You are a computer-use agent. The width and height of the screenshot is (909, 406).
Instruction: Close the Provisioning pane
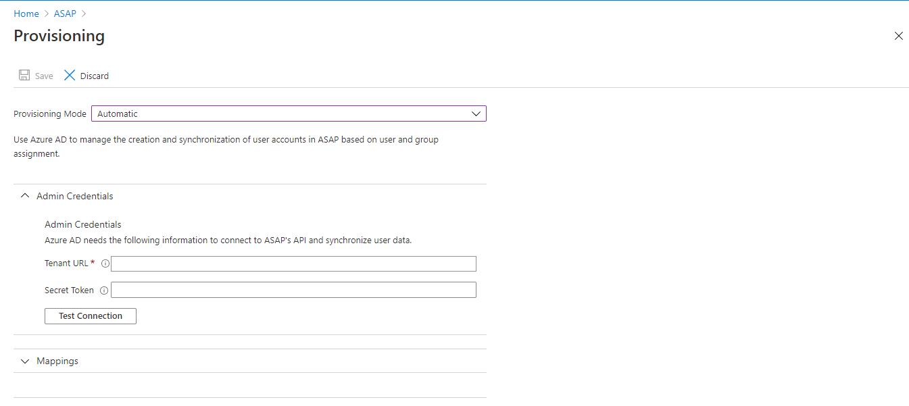coord(898,36)
